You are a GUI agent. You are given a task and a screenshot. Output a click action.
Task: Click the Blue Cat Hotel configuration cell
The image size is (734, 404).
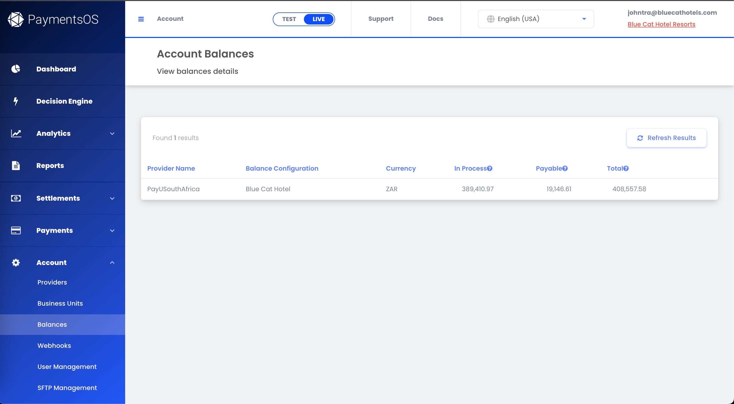coord(268,189)
